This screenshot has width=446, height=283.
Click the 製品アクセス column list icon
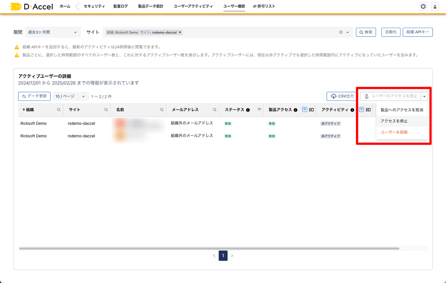[311, 110]
